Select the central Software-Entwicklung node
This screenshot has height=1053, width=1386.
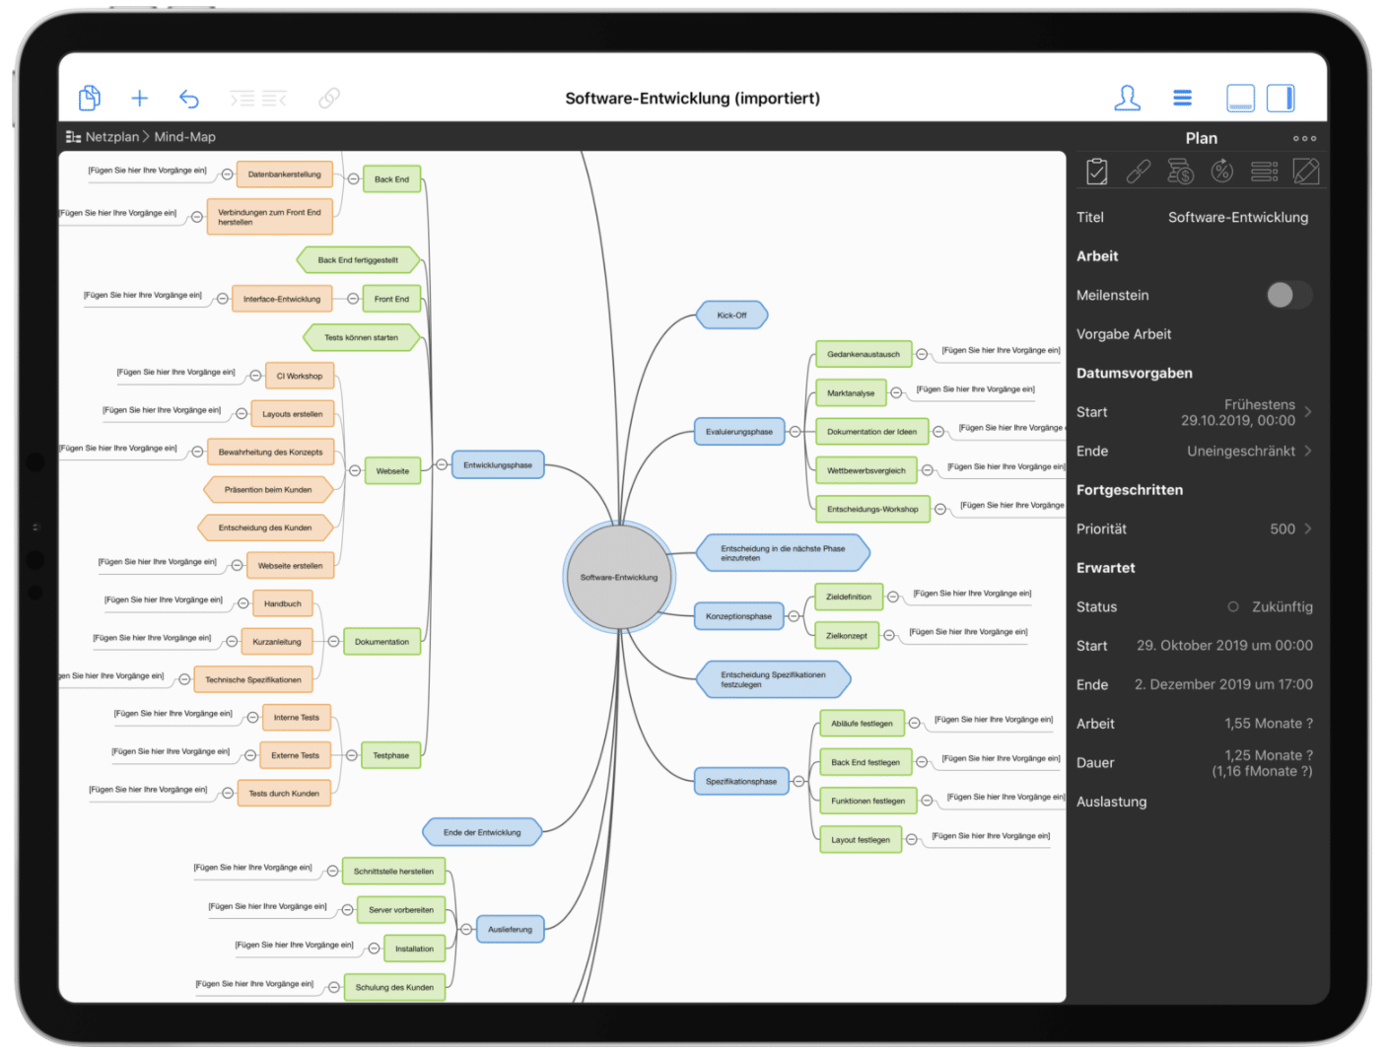[x=619, y=577]
